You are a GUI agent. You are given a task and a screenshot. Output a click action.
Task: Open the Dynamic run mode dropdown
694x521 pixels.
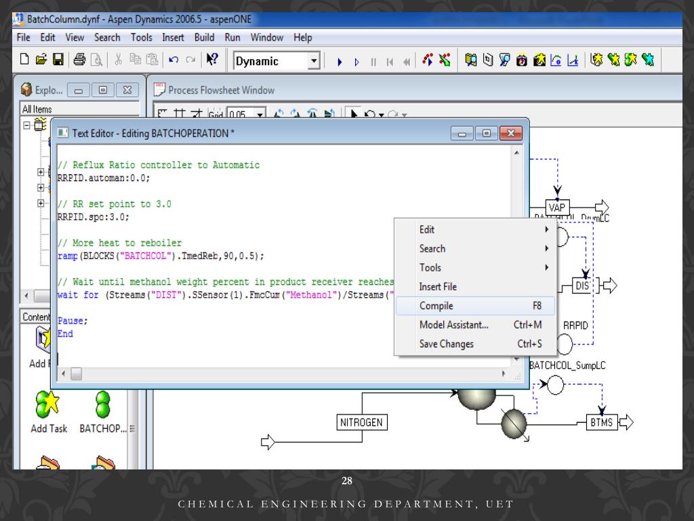click(x=314, y=60)
